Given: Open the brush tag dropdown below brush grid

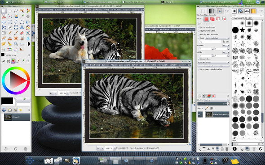Looking at the screenshot, I should 247,140.
